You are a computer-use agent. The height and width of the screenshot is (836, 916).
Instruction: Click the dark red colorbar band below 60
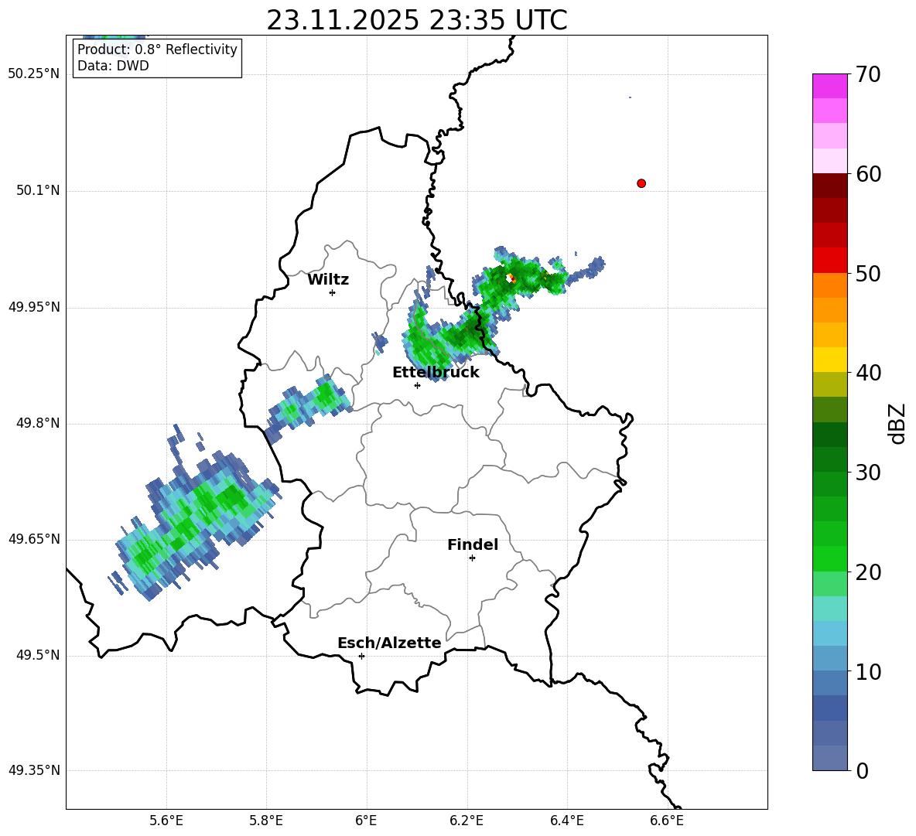coord(829,186)
